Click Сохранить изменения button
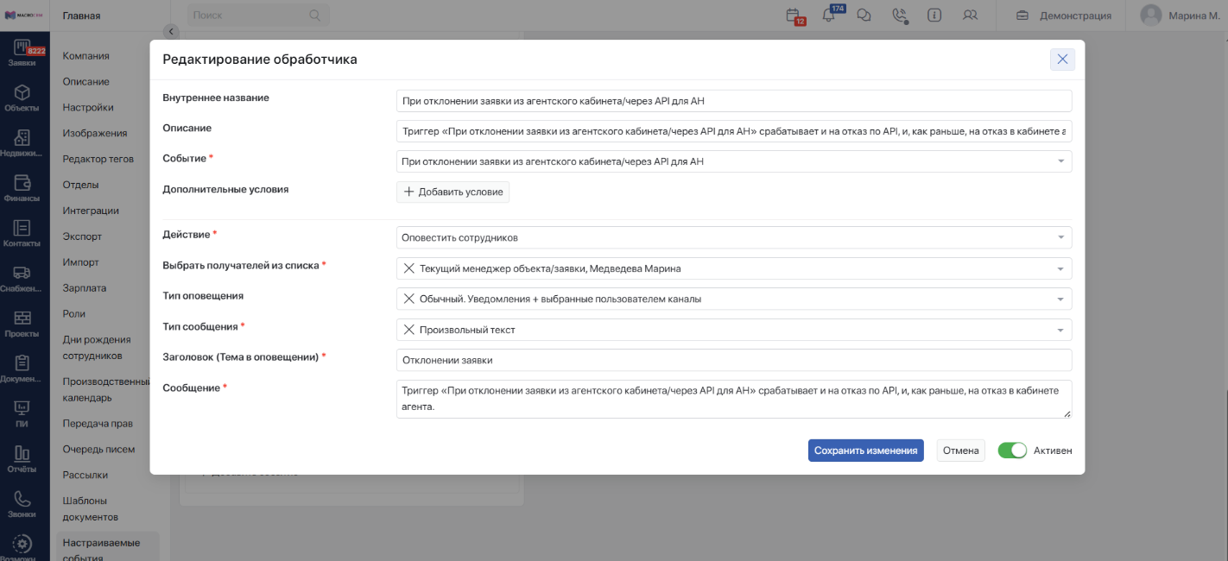This screenshot has height=561, width=1228. pos(866,451)
